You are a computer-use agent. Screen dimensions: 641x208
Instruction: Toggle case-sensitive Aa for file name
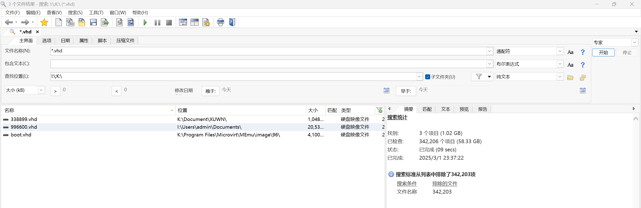pos(570,52)
